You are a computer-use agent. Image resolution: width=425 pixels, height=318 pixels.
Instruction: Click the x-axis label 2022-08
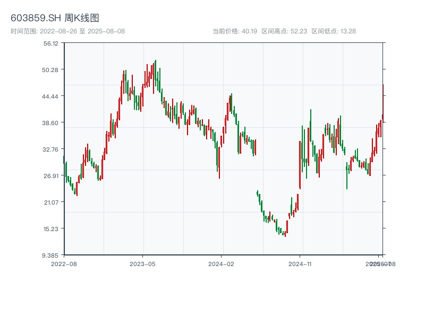tap(64, 264)
